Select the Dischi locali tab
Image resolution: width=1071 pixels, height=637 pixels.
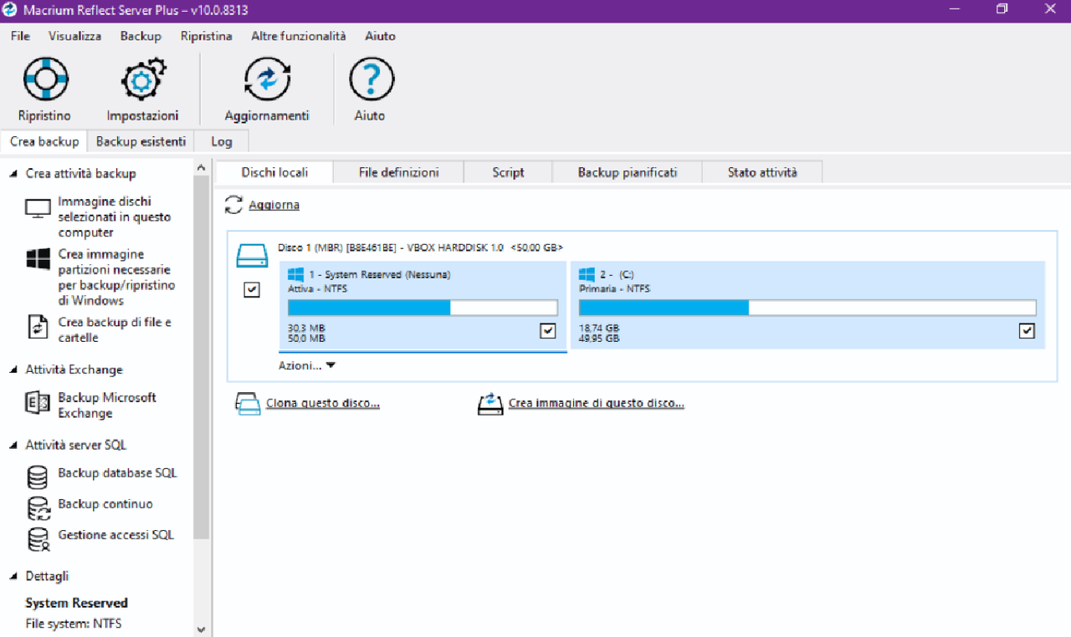pyautogui.click(x=274, y=172)
